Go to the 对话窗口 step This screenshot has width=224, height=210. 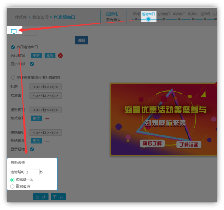[x=164, y=14]
